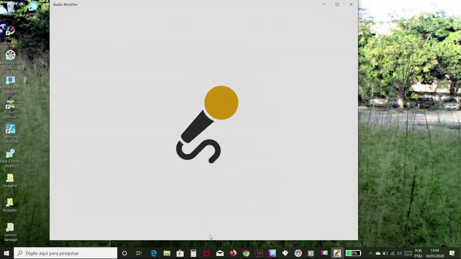The width and height of the screenshot is (461, 259).
Task: Maximize the Audio Modifier window
Action: coord(337,4)
